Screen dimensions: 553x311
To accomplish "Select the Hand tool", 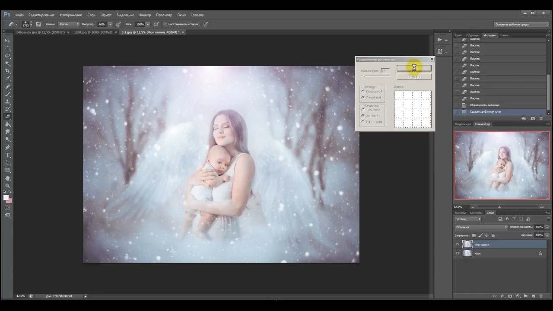I will point(7,178).
